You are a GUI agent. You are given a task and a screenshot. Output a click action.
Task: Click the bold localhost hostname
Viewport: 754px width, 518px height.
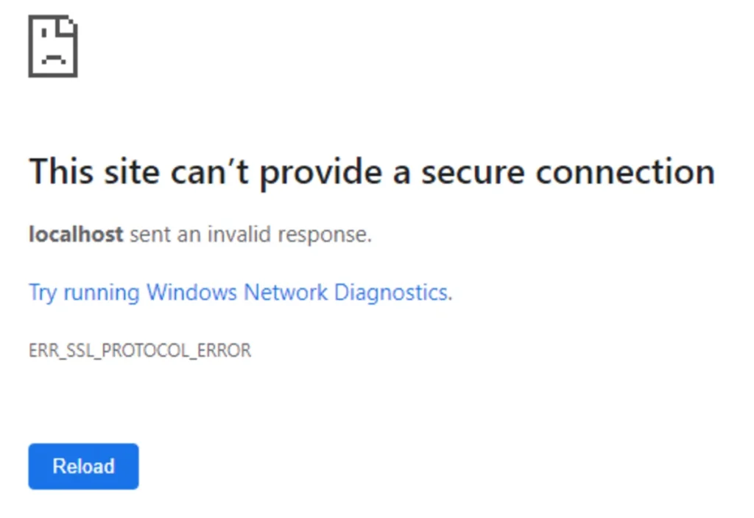click(x=76, y=234)
